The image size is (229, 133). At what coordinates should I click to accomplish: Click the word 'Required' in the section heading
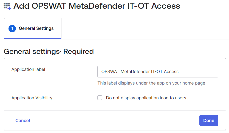78,51
